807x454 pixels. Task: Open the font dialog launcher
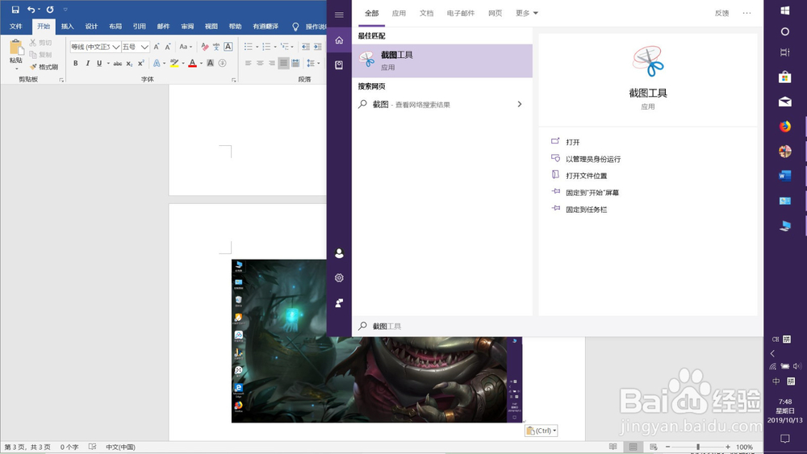234,80
